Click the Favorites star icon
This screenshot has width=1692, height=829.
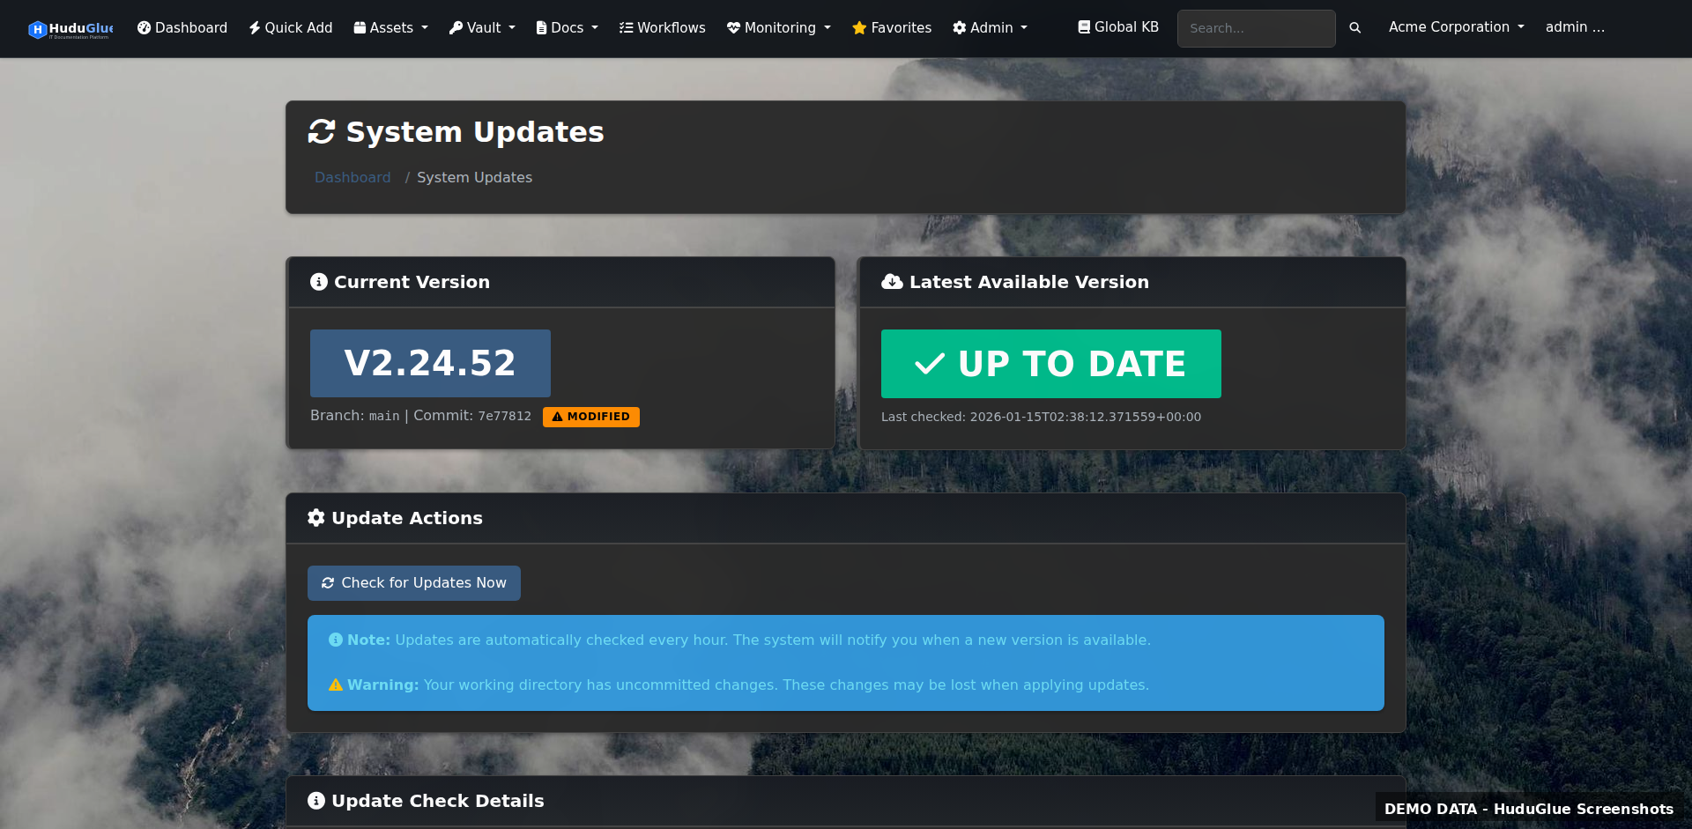(857, 27)
